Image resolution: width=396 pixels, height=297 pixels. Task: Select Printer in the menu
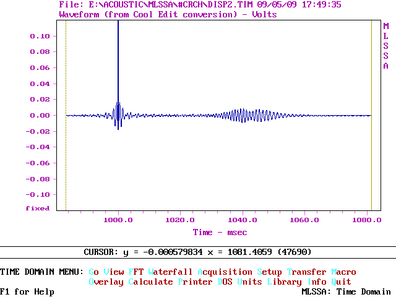(x=196, y=282)
